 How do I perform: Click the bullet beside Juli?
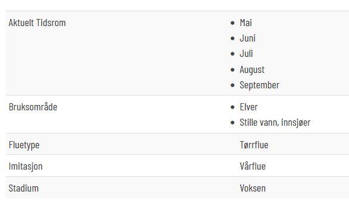click(x=233, y=54)
